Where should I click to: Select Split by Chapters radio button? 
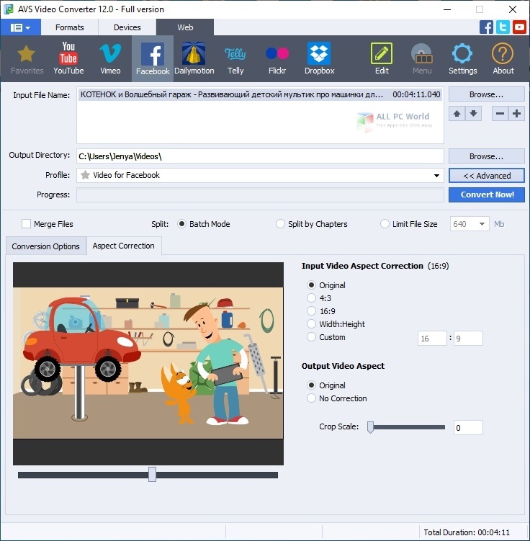coord(281,224)
